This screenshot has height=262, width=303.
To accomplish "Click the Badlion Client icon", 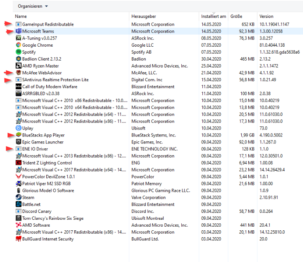I will click(18, 59).
